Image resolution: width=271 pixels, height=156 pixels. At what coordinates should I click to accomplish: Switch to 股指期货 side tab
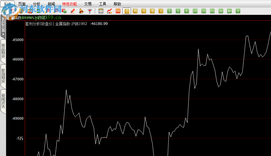(3, 76)
